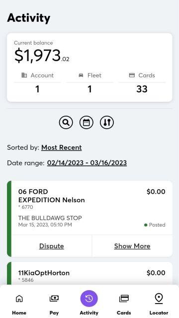
Task: Select the Account summary tab
Action: tap(37, 84)
